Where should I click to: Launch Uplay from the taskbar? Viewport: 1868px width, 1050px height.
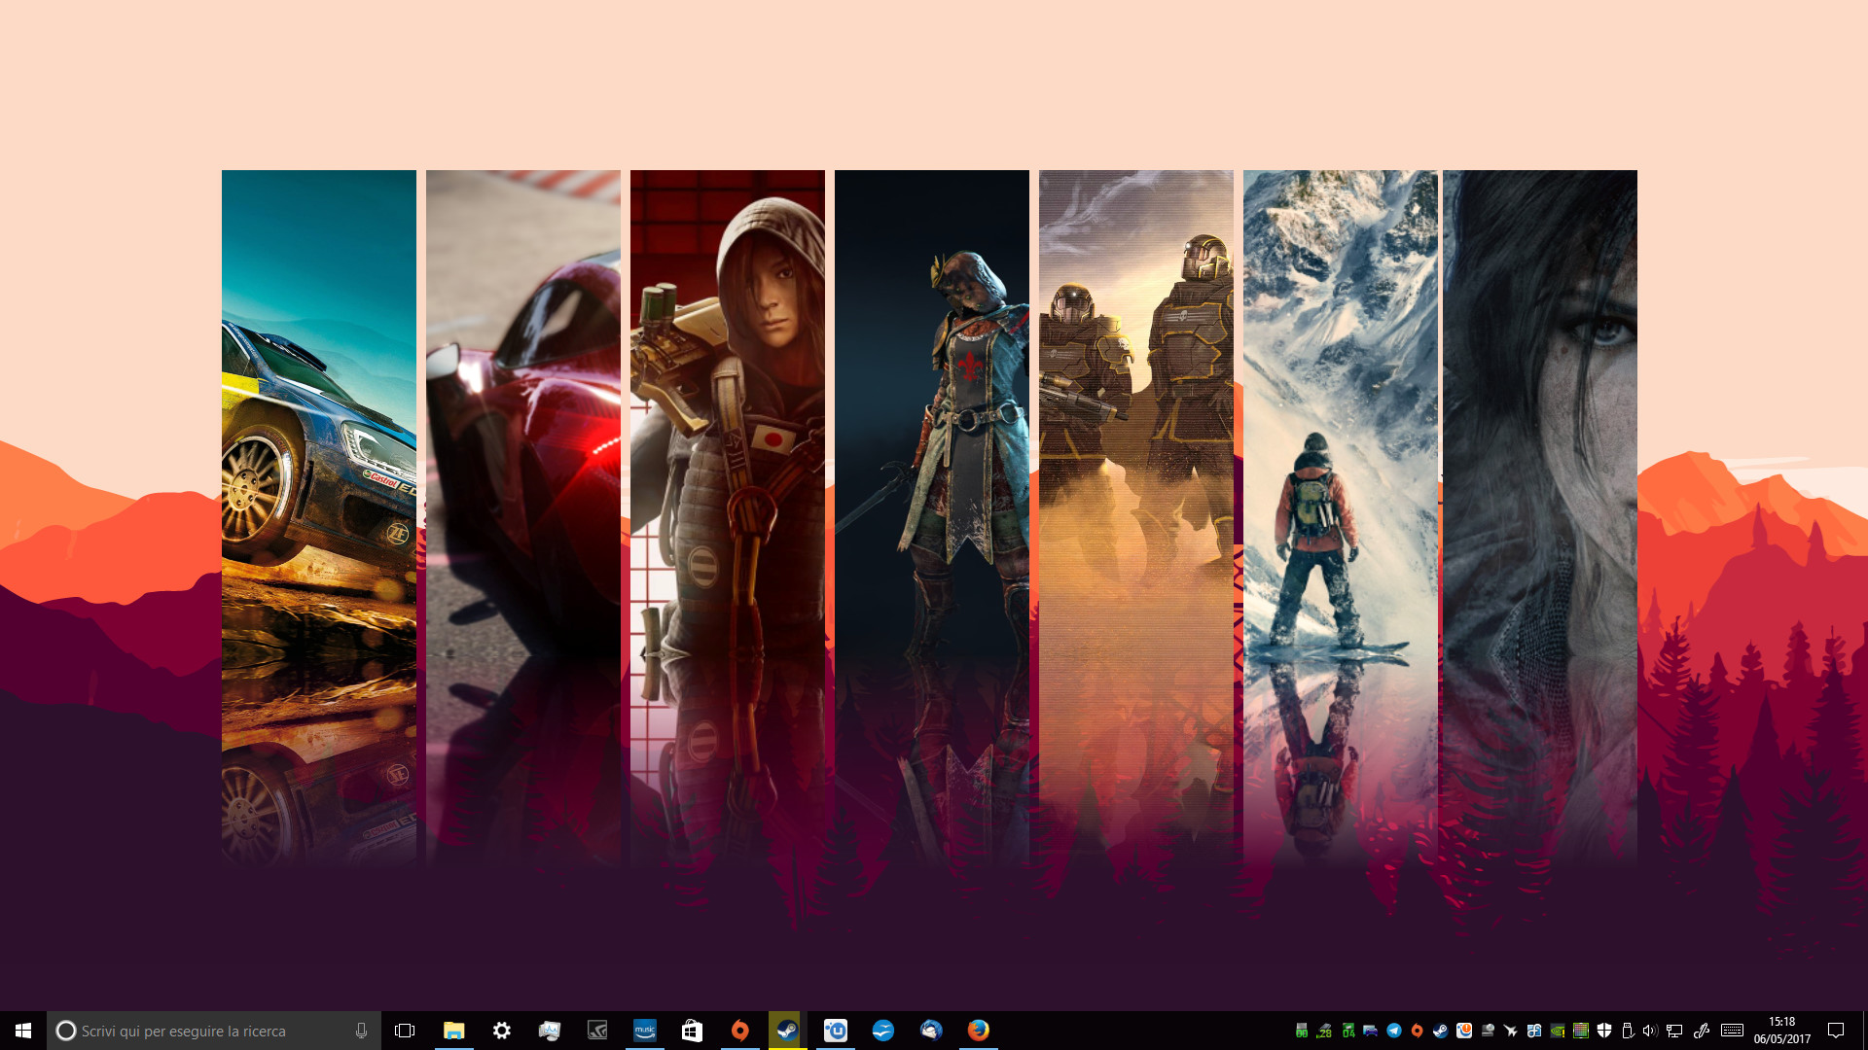[x=836, y=1030]
